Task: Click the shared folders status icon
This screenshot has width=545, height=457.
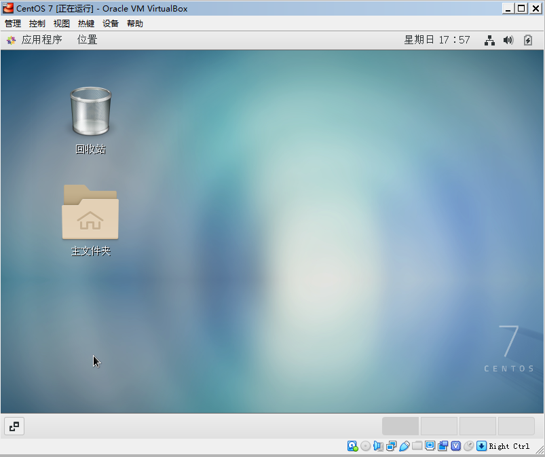Action: pos(417,446)
